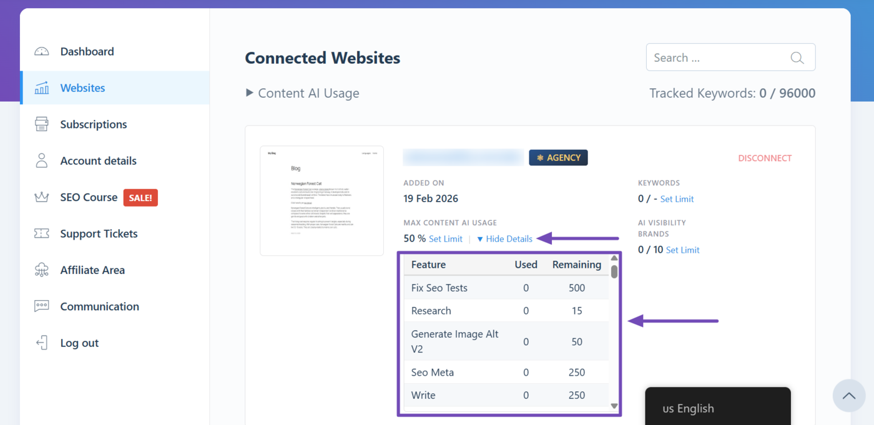874x425 pixels.
Task: Click remaining value 15
Action: pyautogui.click(x=577, y=311)
